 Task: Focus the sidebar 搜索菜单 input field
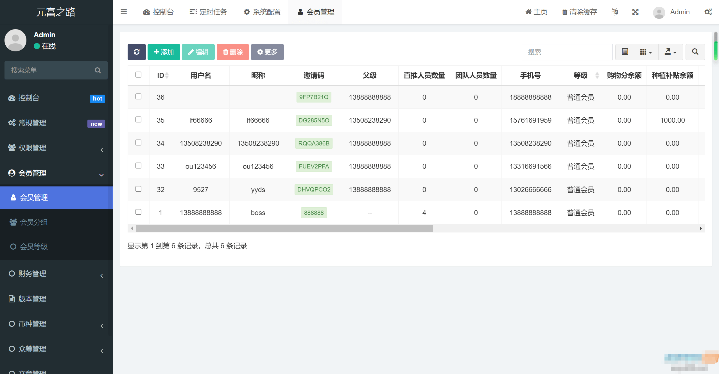(x=51, y=70)
